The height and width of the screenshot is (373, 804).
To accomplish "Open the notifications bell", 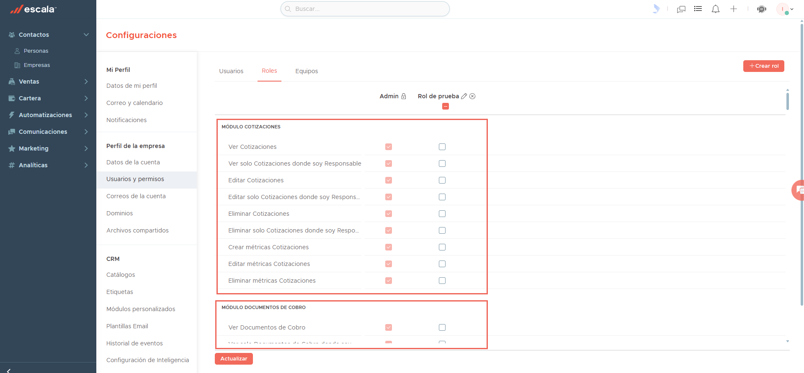I will (x=716, y=9).
